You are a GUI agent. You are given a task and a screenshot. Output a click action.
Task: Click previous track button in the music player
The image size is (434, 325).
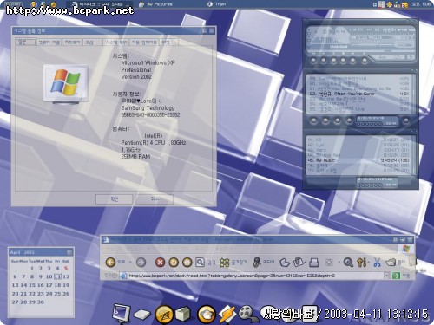pos(313,61)
